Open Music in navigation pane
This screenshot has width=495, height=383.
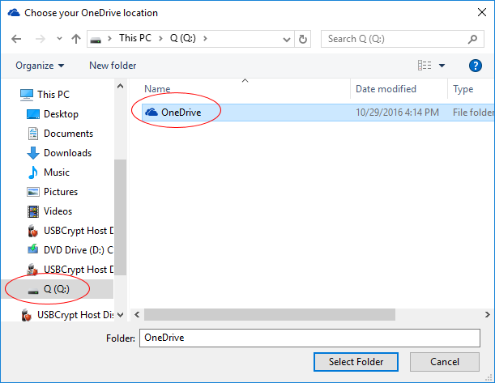[x=57, y=172]
